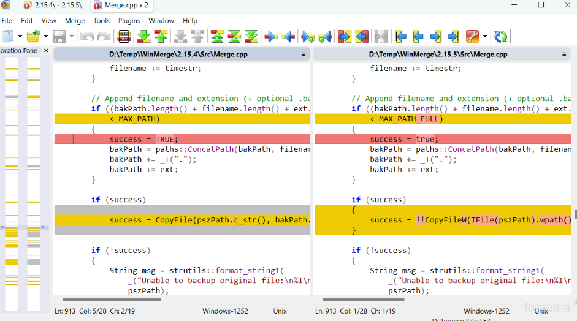Screen dimensions: 577x321
Task: Go to Previous Difference using green up arrow
Action: (x=161, y=37)
